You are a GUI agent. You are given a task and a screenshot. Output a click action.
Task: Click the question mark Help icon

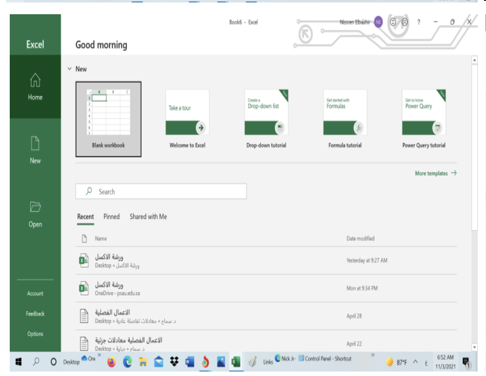point(419,22)
